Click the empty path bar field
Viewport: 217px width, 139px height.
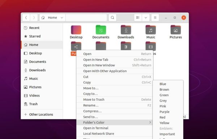tap(86, 18)
